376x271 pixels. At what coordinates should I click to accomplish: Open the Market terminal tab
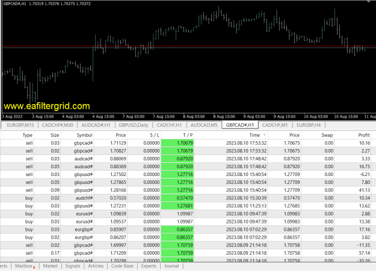[50, 266]
